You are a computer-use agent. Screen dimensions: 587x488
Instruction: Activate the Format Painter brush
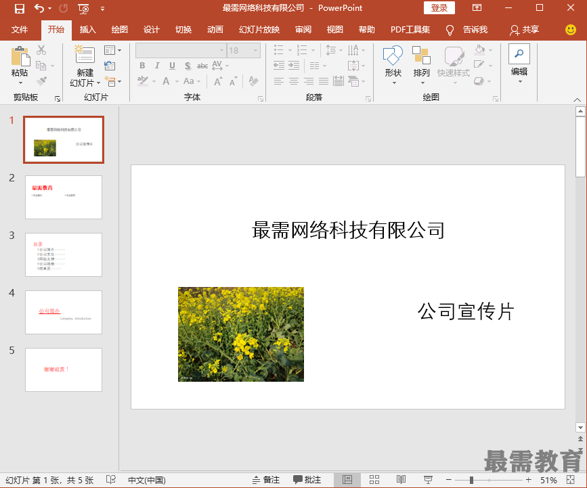tap(41, 81)
